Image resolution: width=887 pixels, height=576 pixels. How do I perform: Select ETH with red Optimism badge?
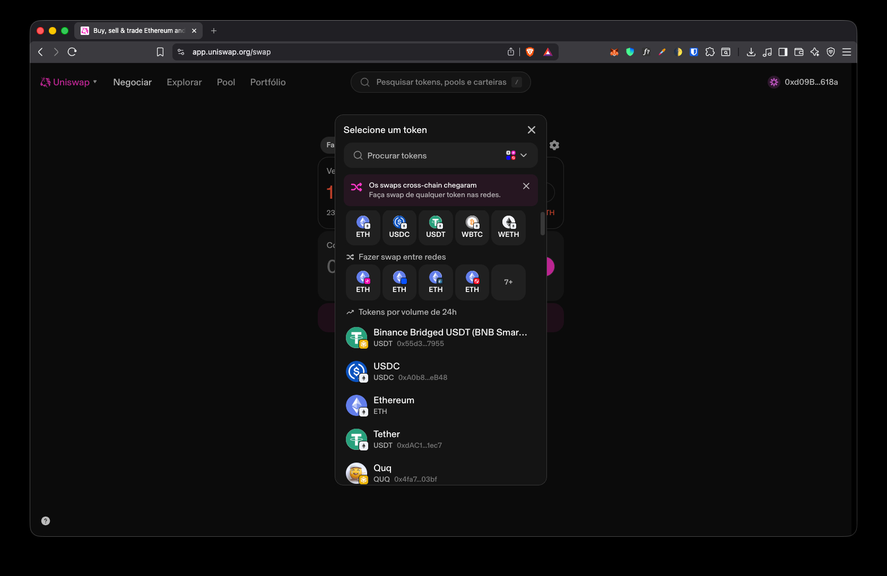pyautogui.click(x=472, y=282)
